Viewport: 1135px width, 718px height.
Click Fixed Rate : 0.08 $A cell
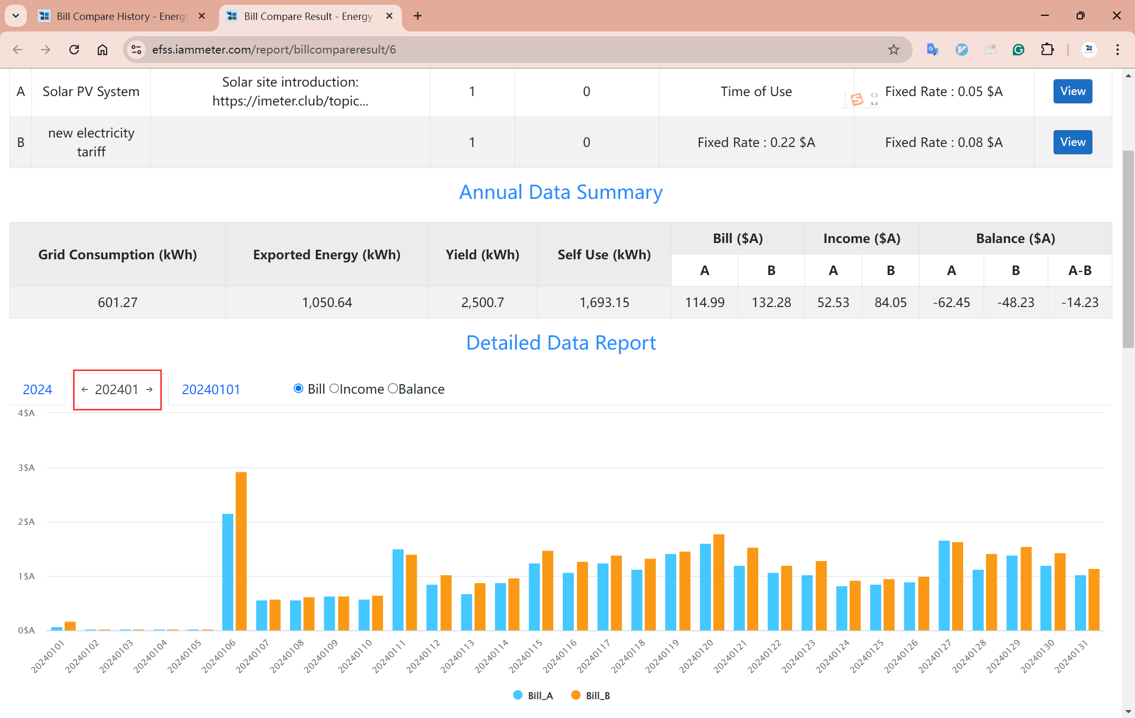[x=944, y=142]
